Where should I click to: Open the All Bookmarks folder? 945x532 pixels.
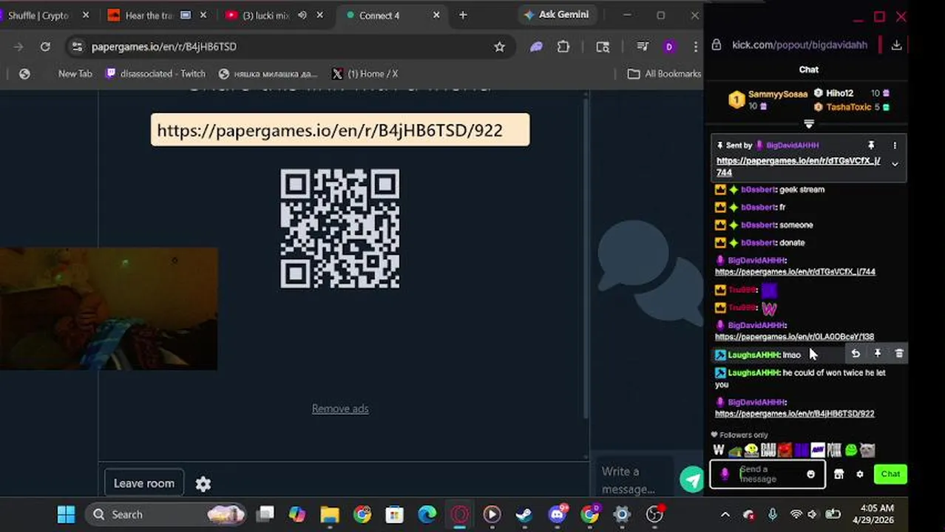664,74
